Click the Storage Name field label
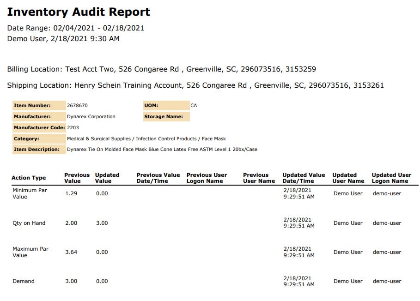The width and height of the screenshot is (420, 301). pos(163,117)
